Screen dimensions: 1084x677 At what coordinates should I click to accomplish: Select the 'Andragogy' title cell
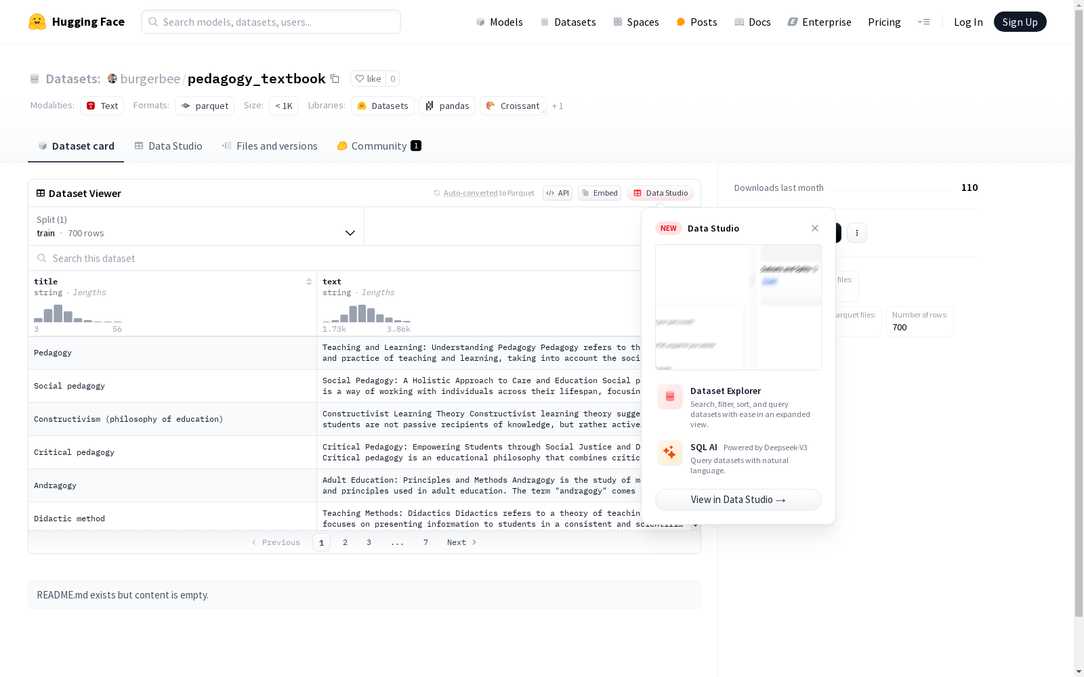pos(173,485)
